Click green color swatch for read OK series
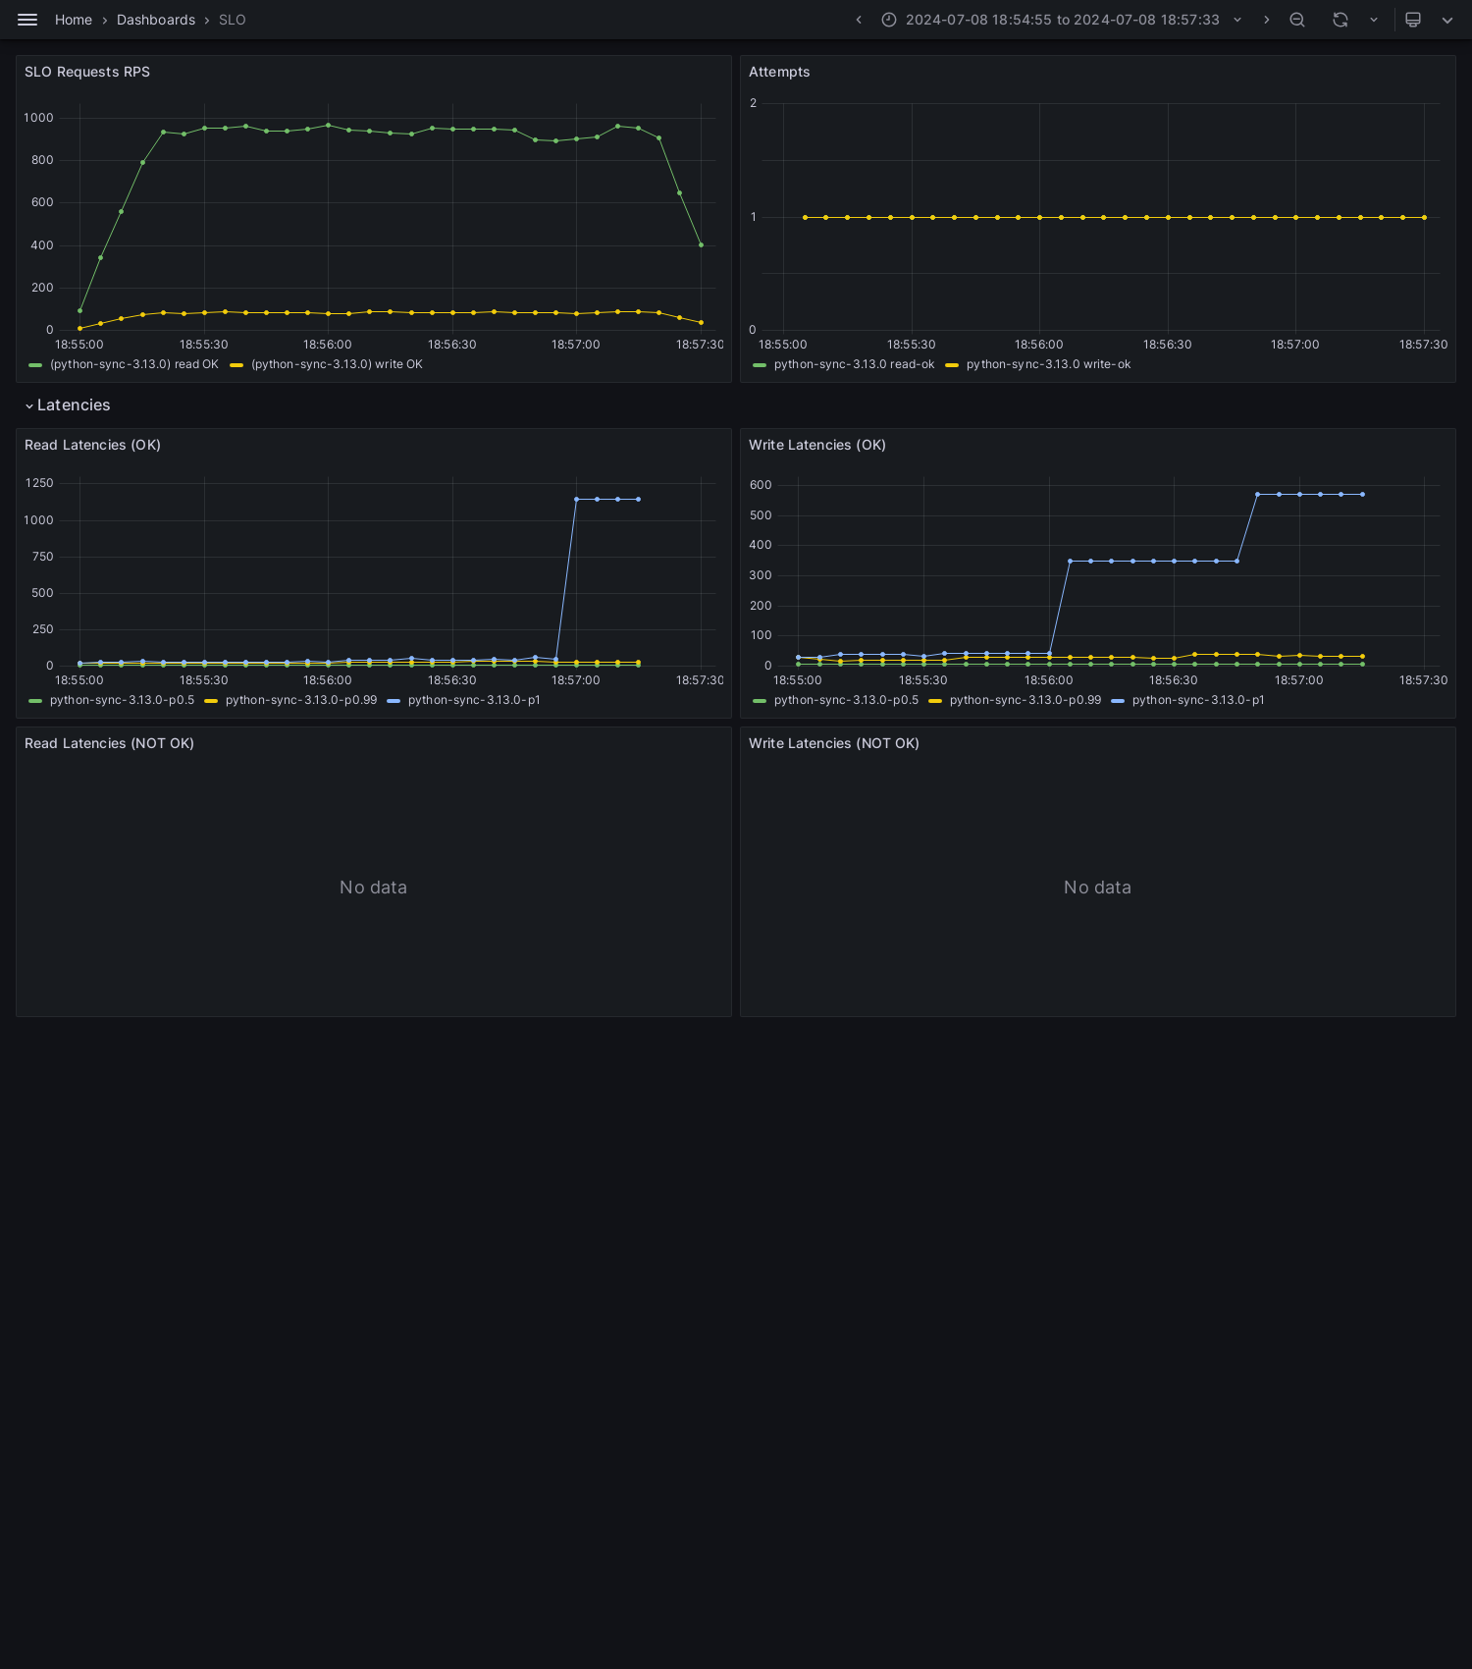Image resolution: width=1472 pixels, height=1669 pixels. pos(35,365)
